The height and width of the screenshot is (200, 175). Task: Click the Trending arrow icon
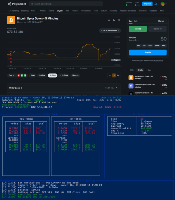pos(9,11)
